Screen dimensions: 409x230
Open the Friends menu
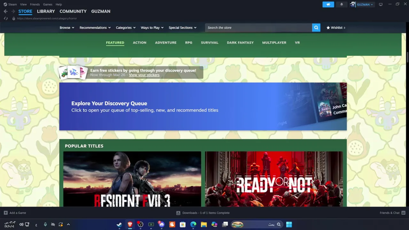(35, 4)
